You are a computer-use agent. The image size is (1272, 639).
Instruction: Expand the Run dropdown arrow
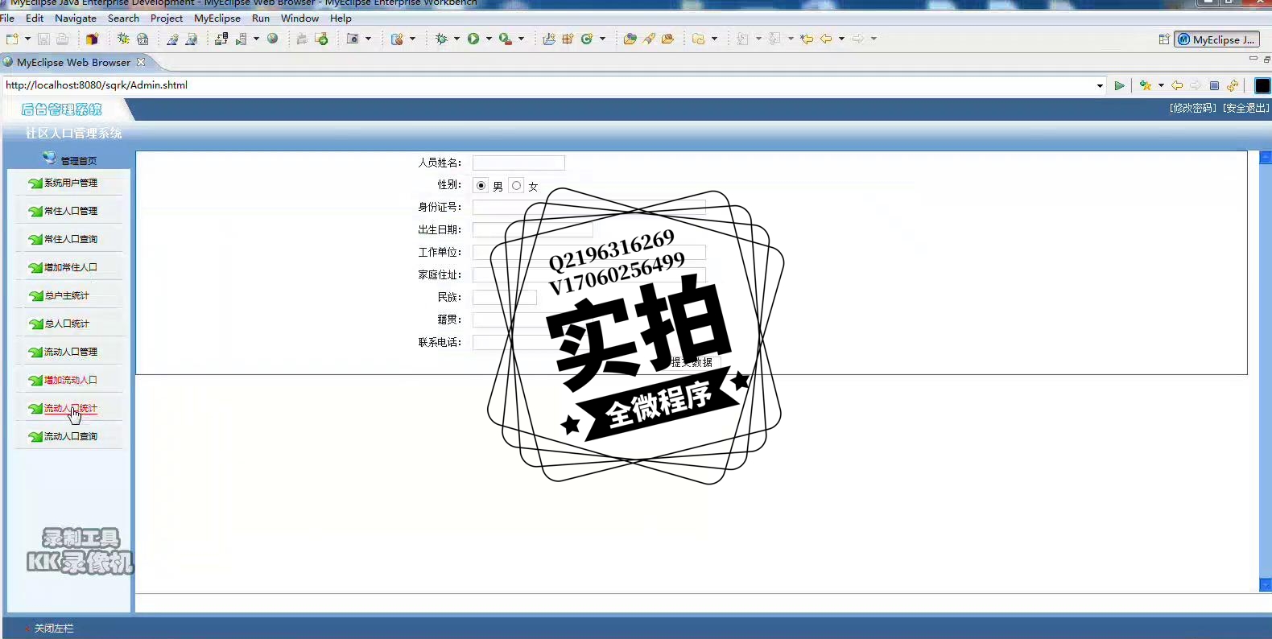(489, 39)
